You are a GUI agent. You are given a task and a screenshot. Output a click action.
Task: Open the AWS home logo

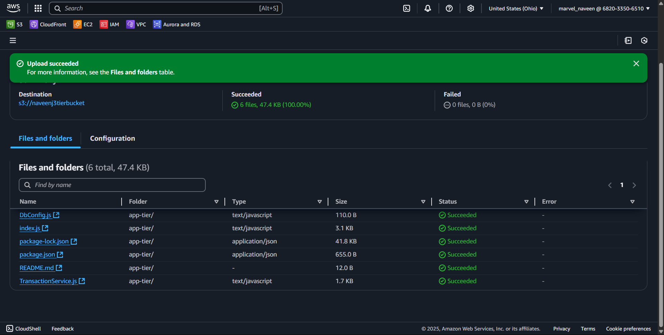pos(14,8)
